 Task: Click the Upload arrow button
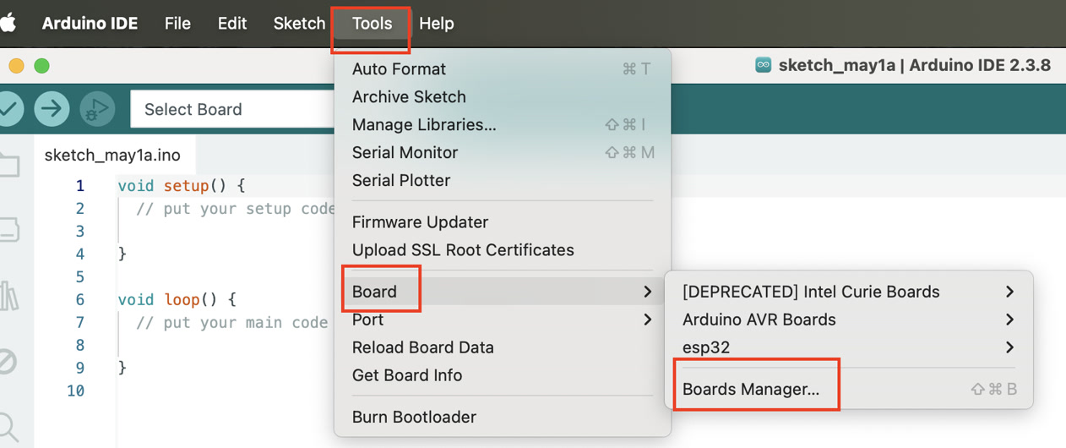point(52,109)
